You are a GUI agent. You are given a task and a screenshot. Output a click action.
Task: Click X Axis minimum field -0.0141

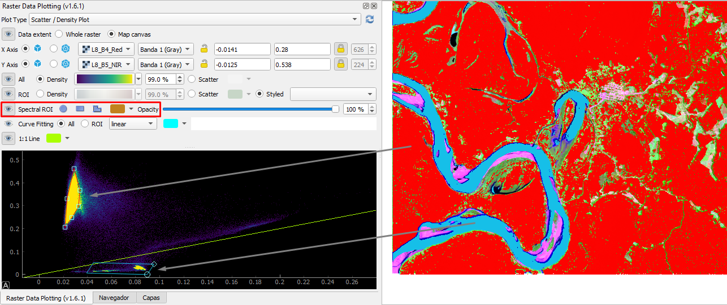coord(243,49)
